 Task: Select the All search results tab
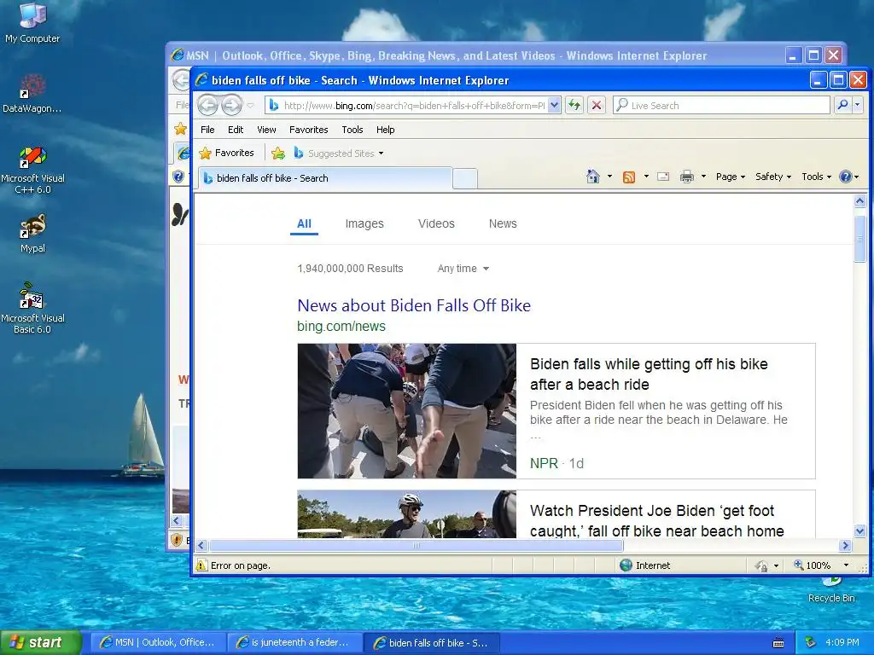pos(304,224)
